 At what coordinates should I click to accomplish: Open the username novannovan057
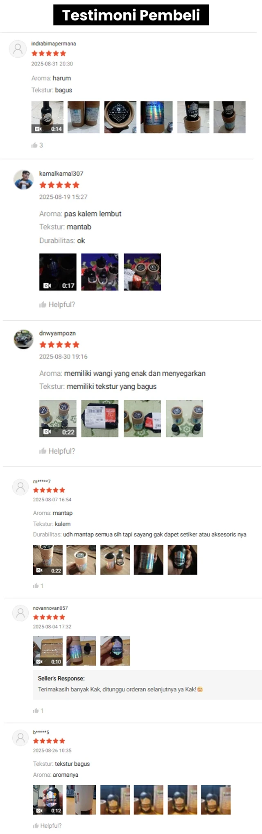click(50, 608)
